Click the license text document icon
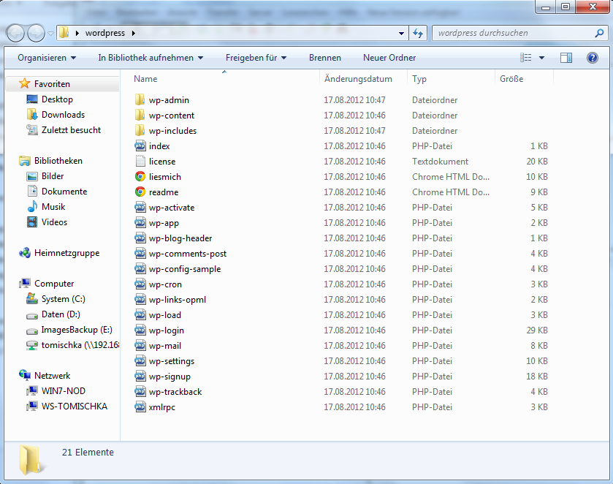The image size is (613, 484). 141,162
